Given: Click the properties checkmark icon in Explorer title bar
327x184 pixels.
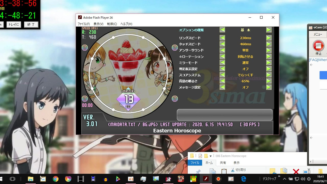Looking at the screenshot, I should (x=200, y=156).
